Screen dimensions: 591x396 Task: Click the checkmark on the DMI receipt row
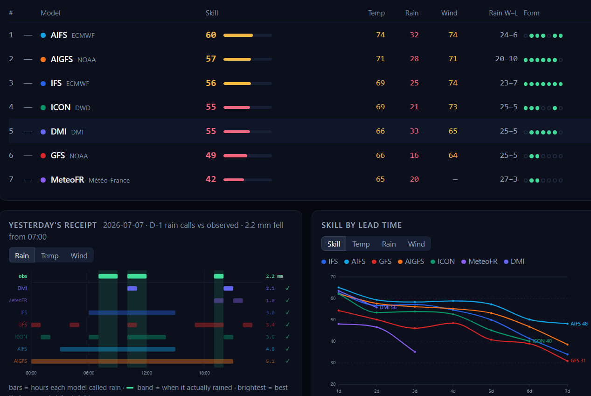tap(288, 289)
